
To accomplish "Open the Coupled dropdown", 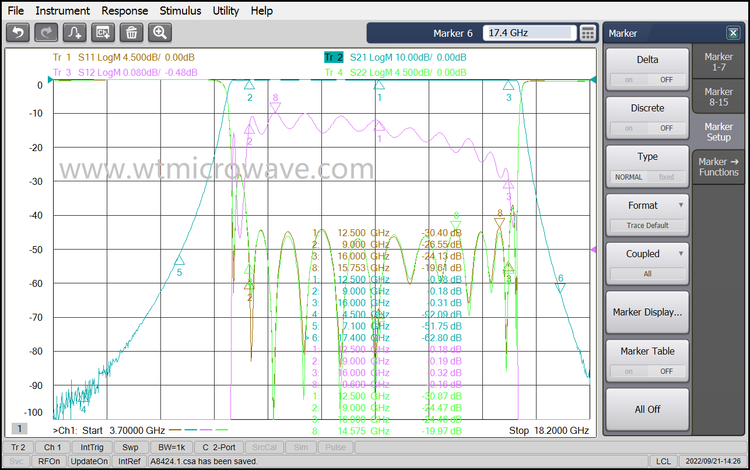I will pos(647,254).
